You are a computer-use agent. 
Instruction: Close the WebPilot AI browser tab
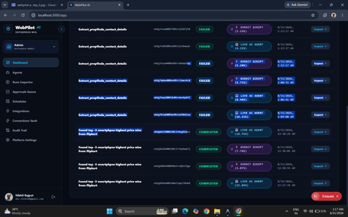click(119, 5)
